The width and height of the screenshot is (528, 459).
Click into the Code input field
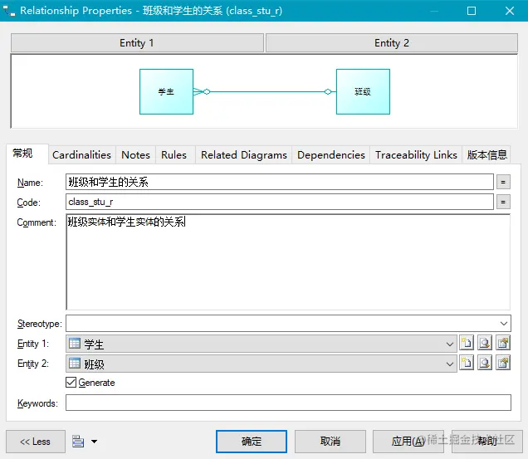tap(280, 202)
